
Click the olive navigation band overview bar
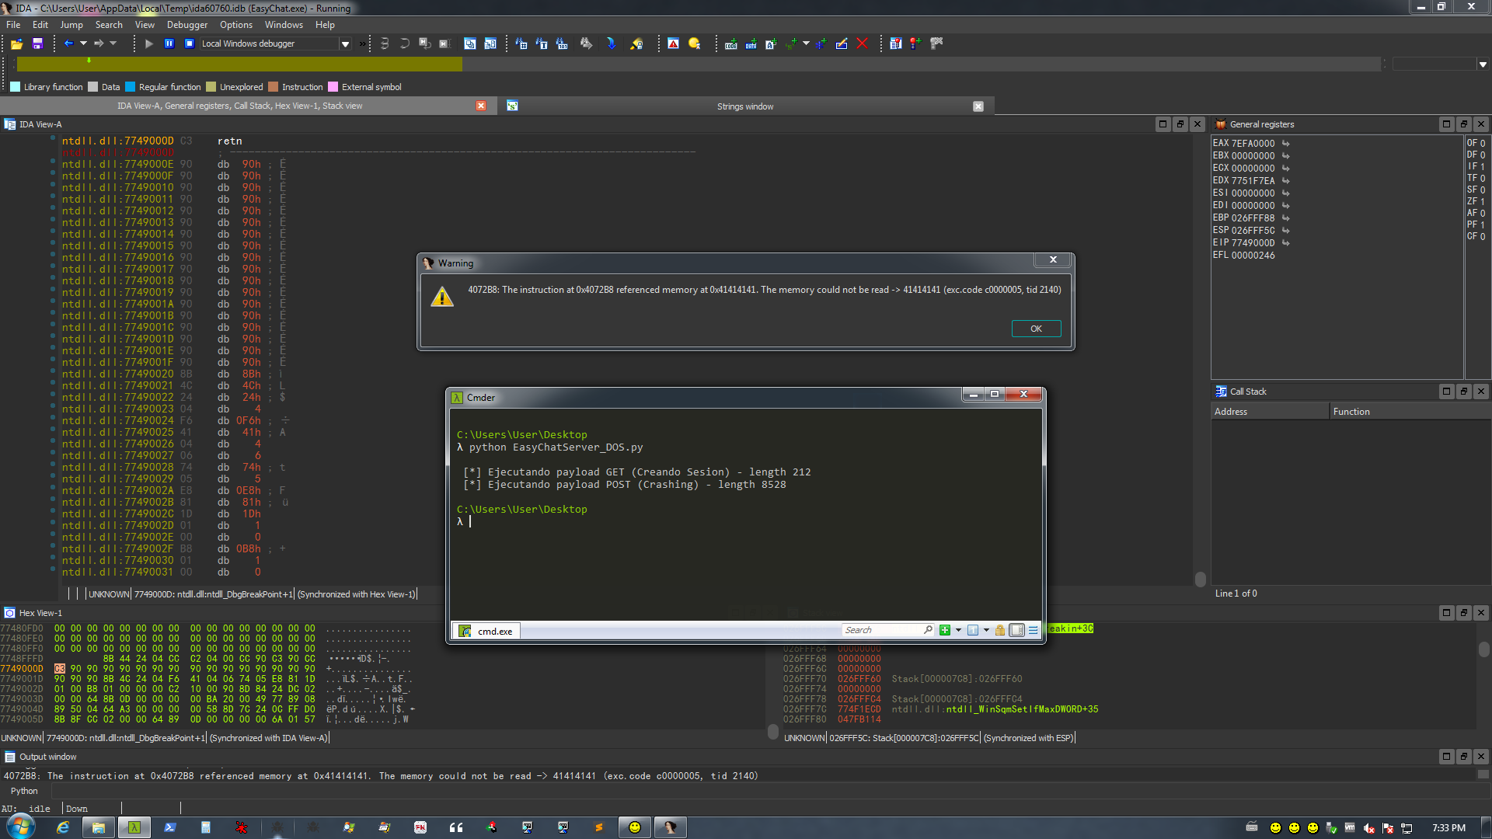(x=239, y=64)
